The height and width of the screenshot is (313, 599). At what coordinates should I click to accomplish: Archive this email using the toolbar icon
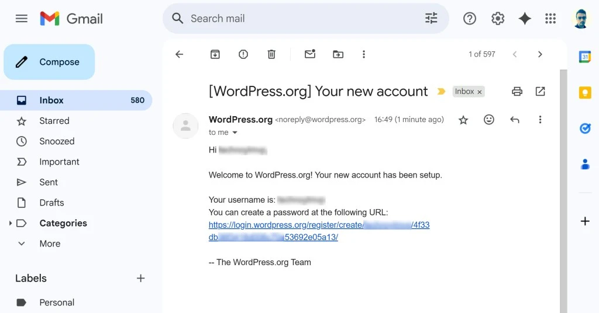(215, 54)
